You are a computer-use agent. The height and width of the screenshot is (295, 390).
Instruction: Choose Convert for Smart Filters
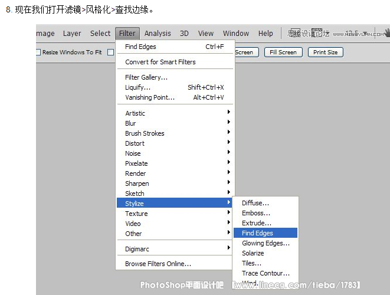160,62
